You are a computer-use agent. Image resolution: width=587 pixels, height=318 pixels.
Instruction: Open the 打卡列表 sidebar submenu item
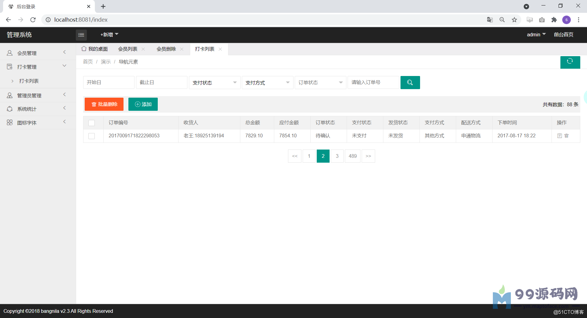tap(29, 81)
